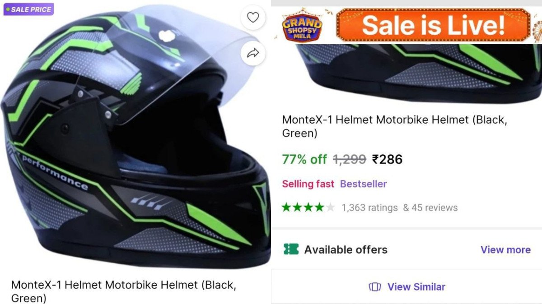Screen dimensions: 542x304
Task: Tap the Selling fast label
Action: (x=308, y=184)
